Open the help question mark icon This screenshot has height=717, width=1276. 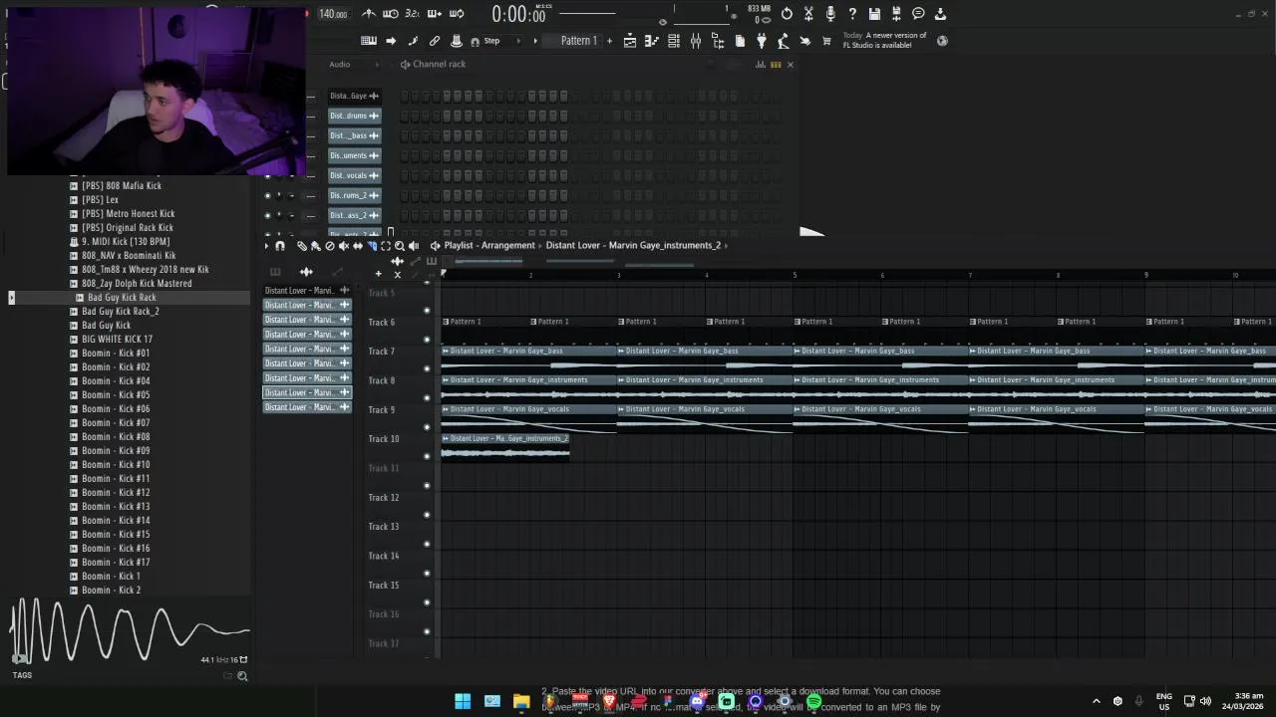pyautogui.click(x=852, y=14)
